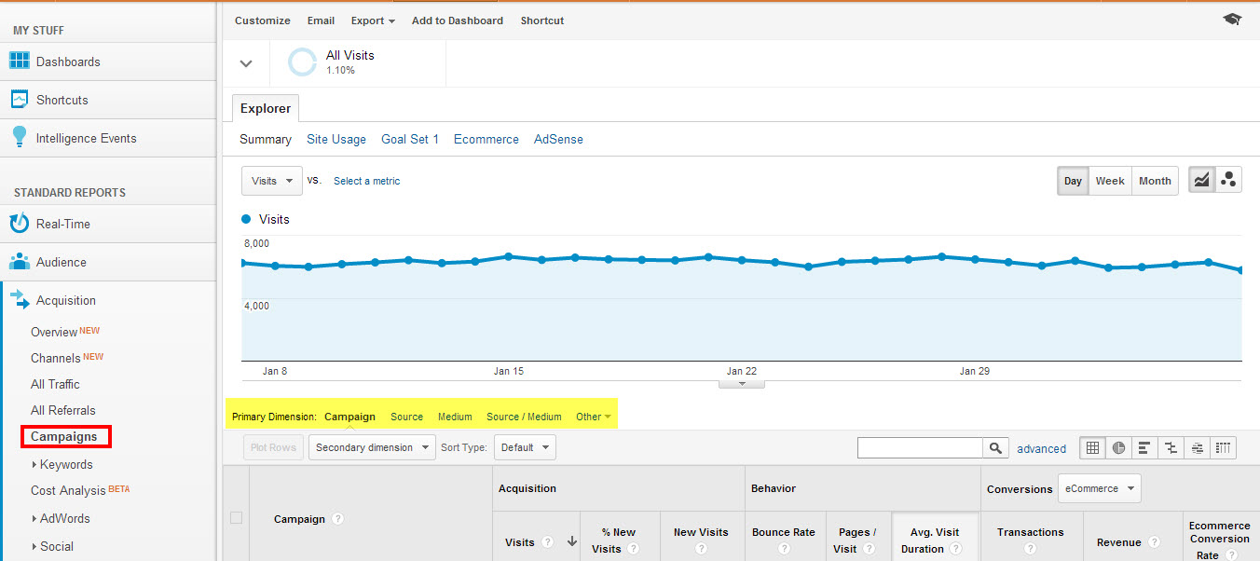Toggle graph interval to Week
Image resolution: width=1260 pixels, height=561 pixels.
point(1109,181)
